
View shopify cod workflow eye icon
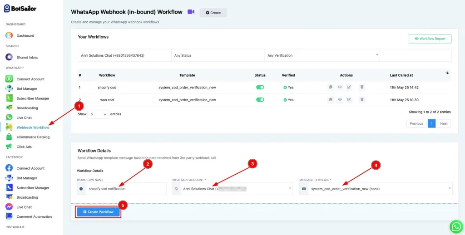click(x=340, y=87)
